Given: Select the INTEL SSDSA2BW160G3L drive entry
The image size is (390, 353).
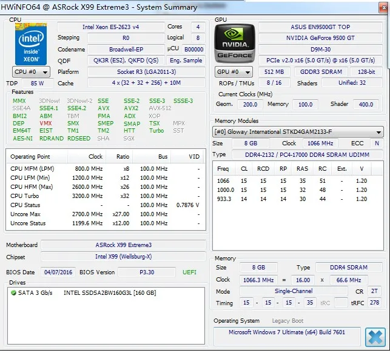Looking at the screenshot, I should pyautogui.click(x=110, y=293).
